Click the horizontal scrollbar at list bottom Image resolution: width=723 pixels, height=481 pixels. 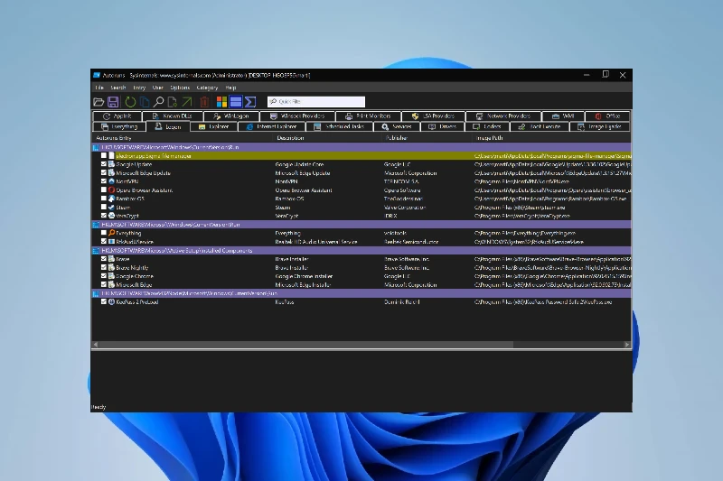(361, 345)
